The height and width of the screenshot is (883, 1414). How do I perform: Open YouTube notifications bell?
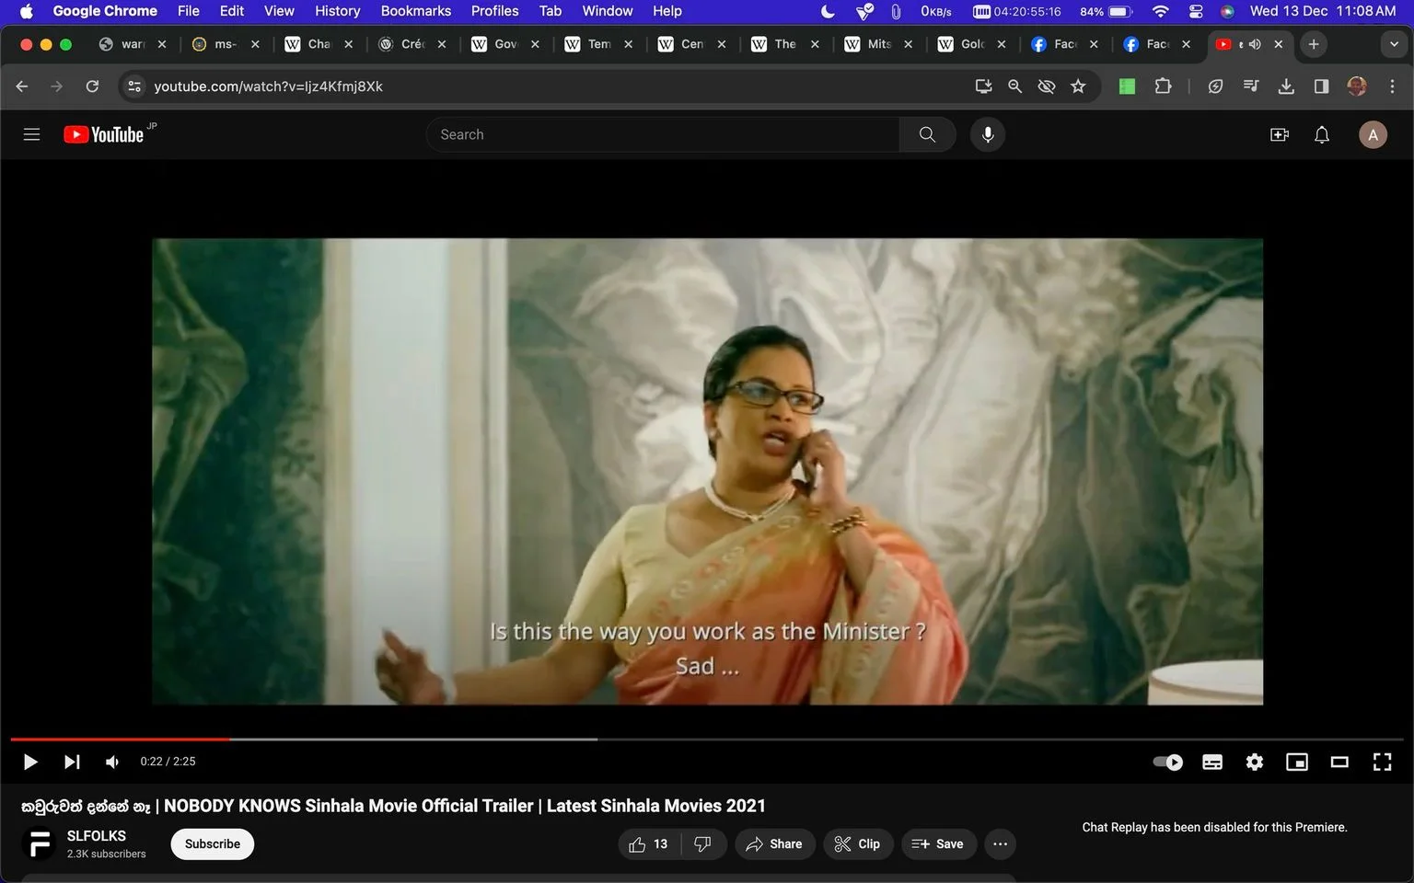pos(1322,134)
